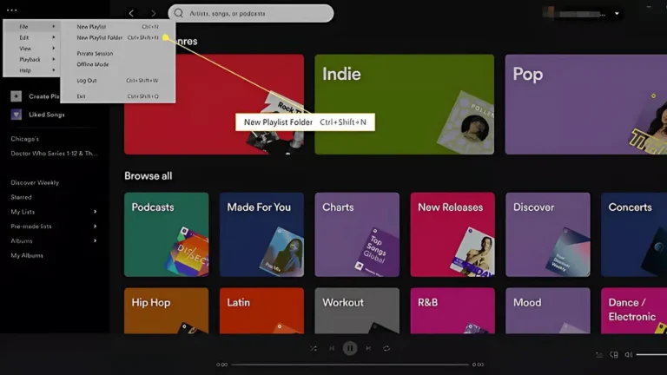The width and height of the screenshot is (667, 375).
Task: Pause the current track
Action: pos(350,348)
